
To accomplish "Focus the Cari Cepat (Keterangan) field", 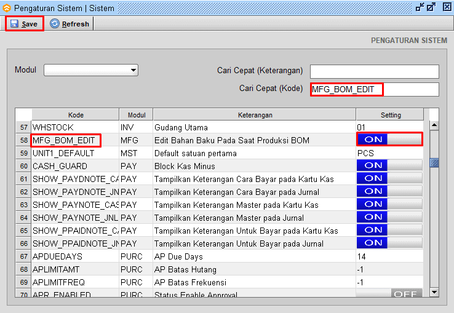I will click(x=375, y=71).
